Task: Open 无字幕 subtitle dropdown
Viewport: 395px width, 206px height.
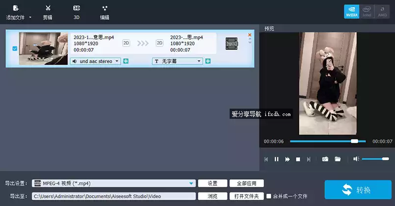Action: (177, 61)
